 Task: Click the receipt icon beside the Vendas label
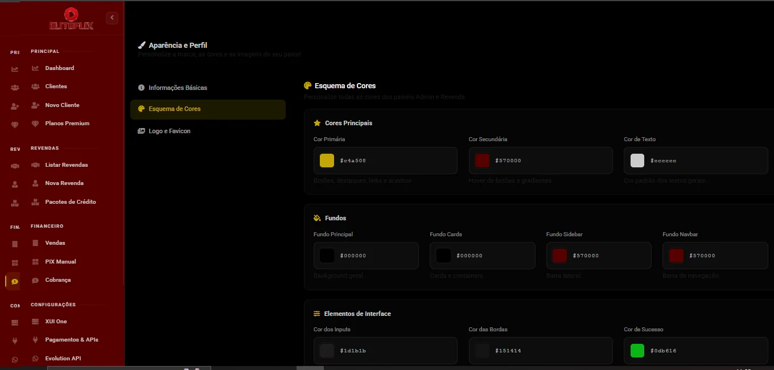[x=35, y=243]
